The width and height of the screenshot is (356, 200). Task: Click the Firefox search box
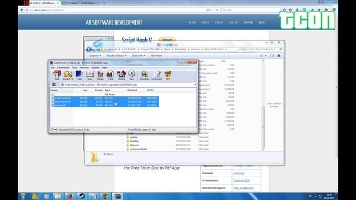click(x=251, y=10)
